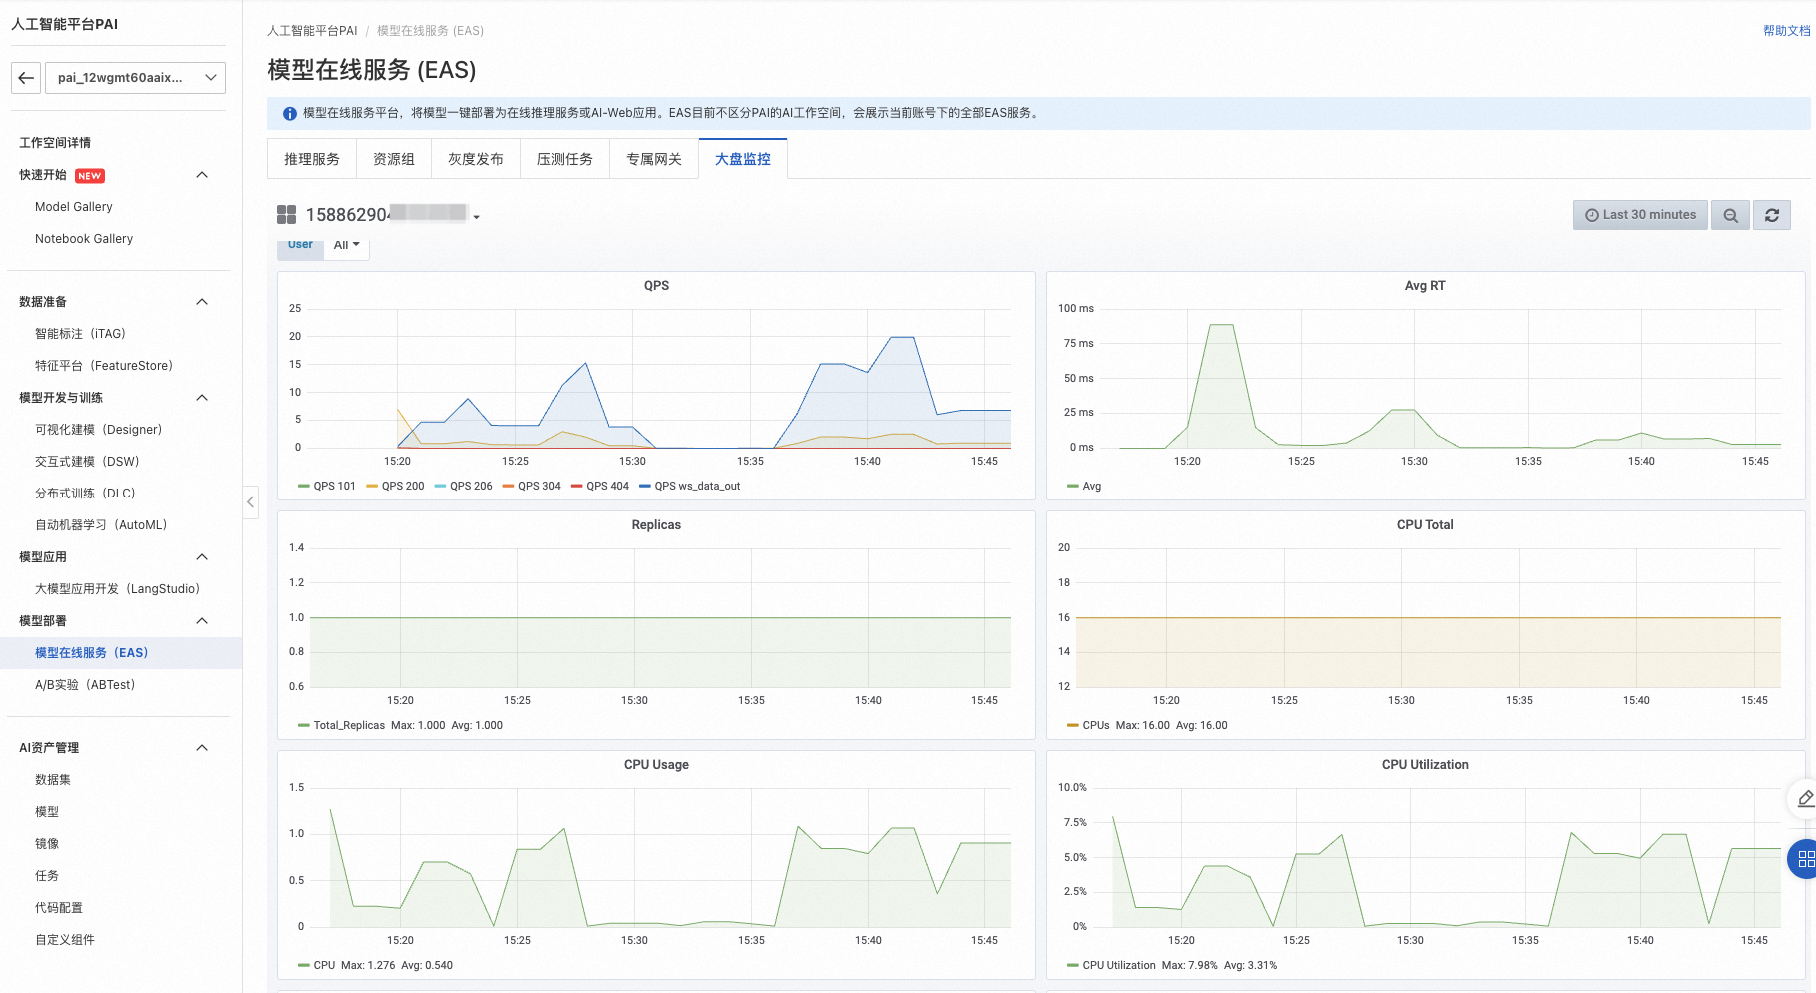Open 工作空间详情 in sidebar

coord(55,143)
